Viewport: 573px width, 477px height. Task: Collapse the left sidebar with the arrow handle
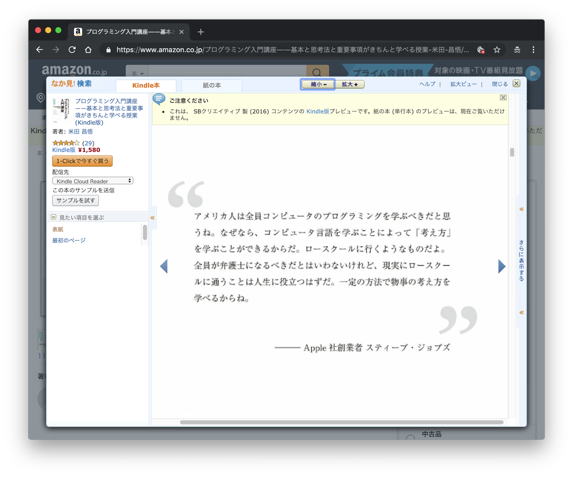153,218
